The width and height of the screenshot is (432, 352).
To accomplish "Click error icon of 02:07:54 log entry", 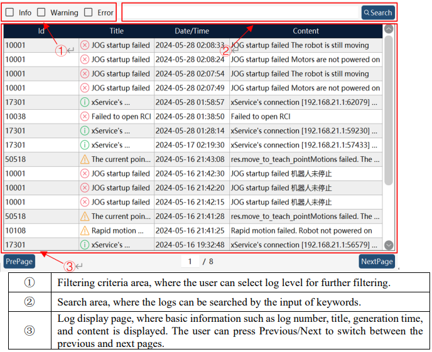I will click(85, 74).
